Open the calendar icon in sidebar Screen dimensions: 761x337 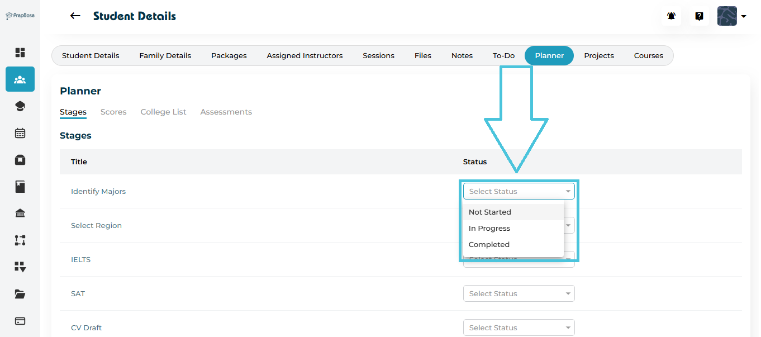pyautogui.click(x=20, y=133)
